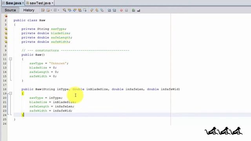Viewport: 251px width, 141px height.
Task: Collapse the parameterized Saw constructor fold
Action: click(11, 93)
